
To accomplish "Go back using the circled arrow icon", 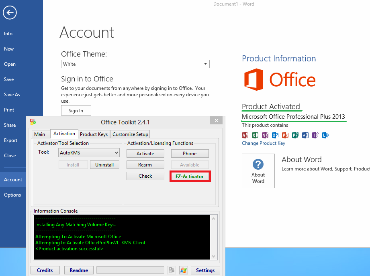I will pyautogui.click(x=10, y=12).
